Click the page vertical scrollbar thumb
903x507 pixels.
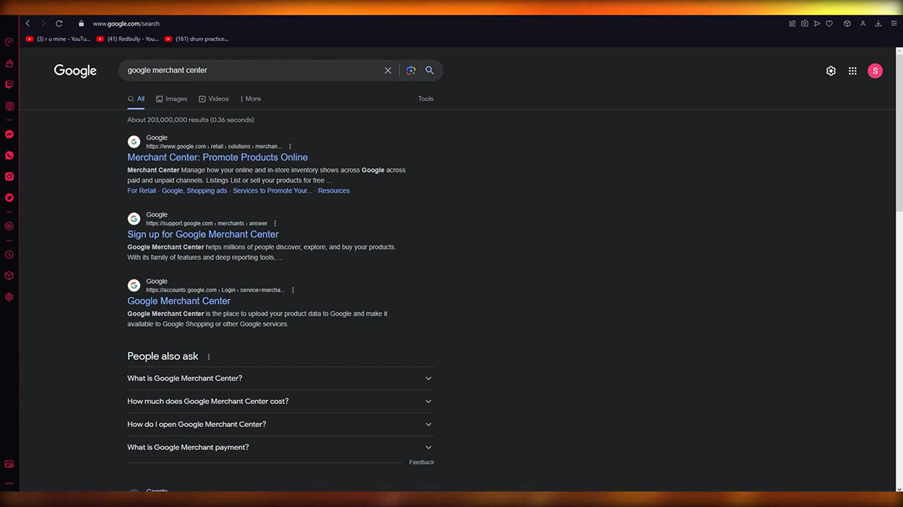(x=899, y=133)
